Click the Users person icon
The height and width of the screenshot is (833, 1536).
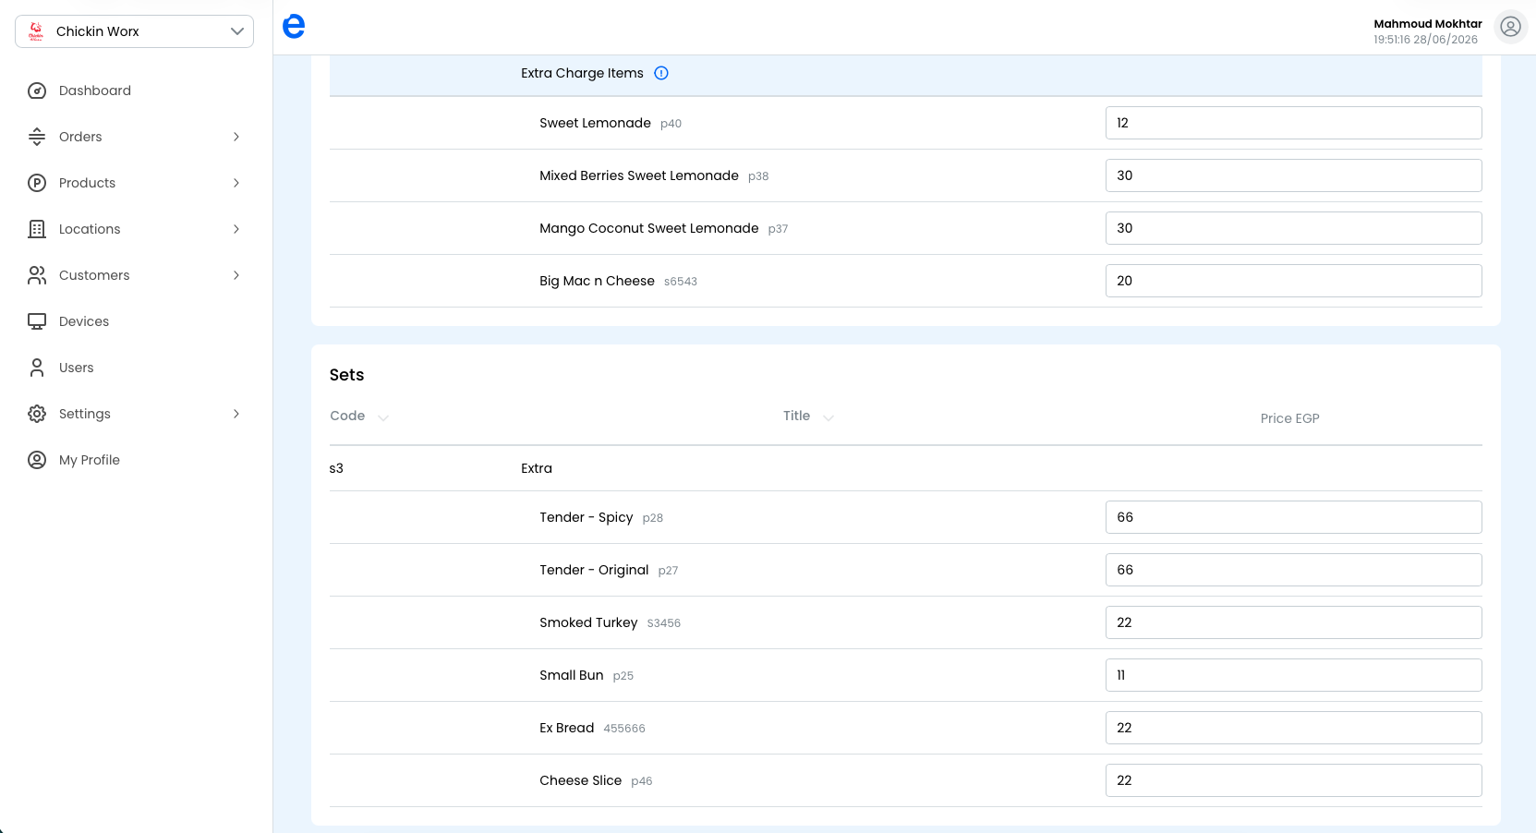coord(37,368)
